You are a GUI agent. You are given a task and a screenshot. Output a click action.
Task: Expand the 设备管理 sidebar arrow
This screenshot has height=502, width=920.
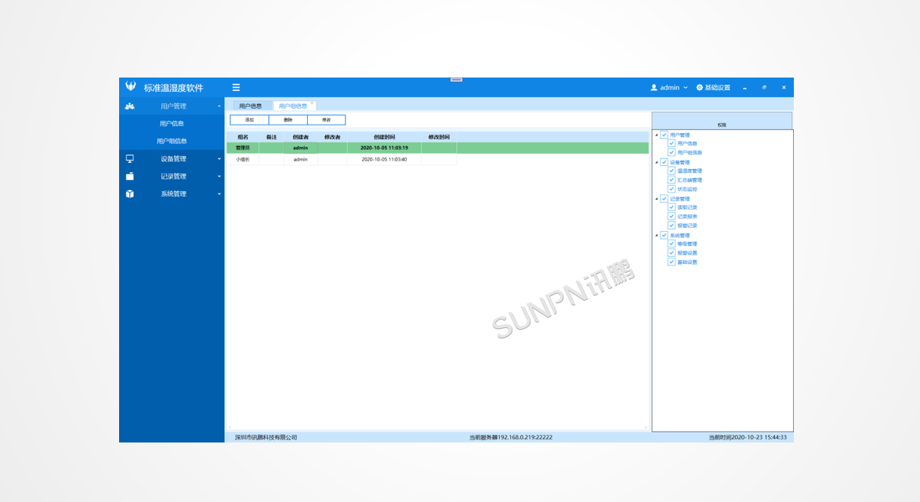pyautogui.click(x=219, y=159)
